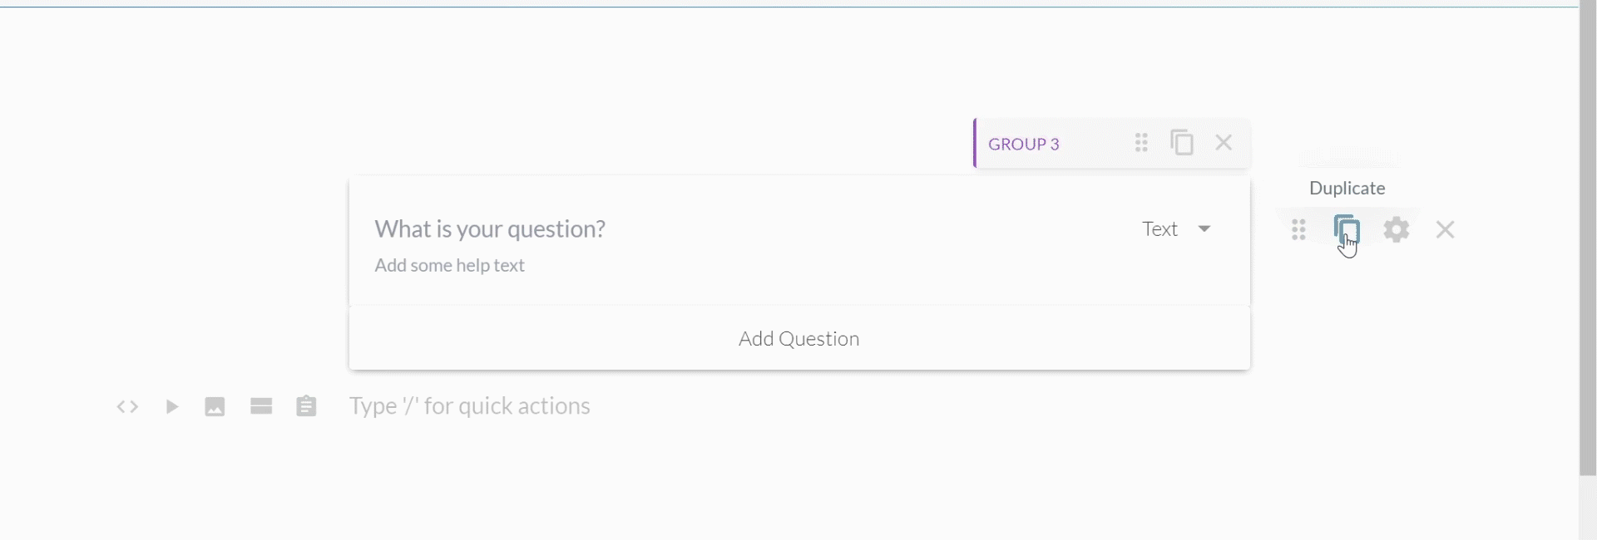Duplicate Group 3 using its copy icon
The height and width of the screenshot is (540, 1597).
click(x=1182, y=142)
